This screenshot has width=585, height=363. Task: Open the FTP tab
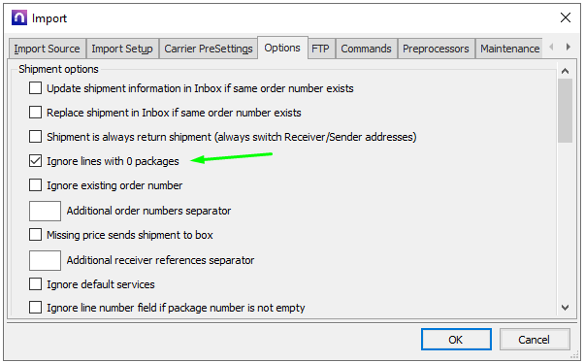[x=320, y=49]
